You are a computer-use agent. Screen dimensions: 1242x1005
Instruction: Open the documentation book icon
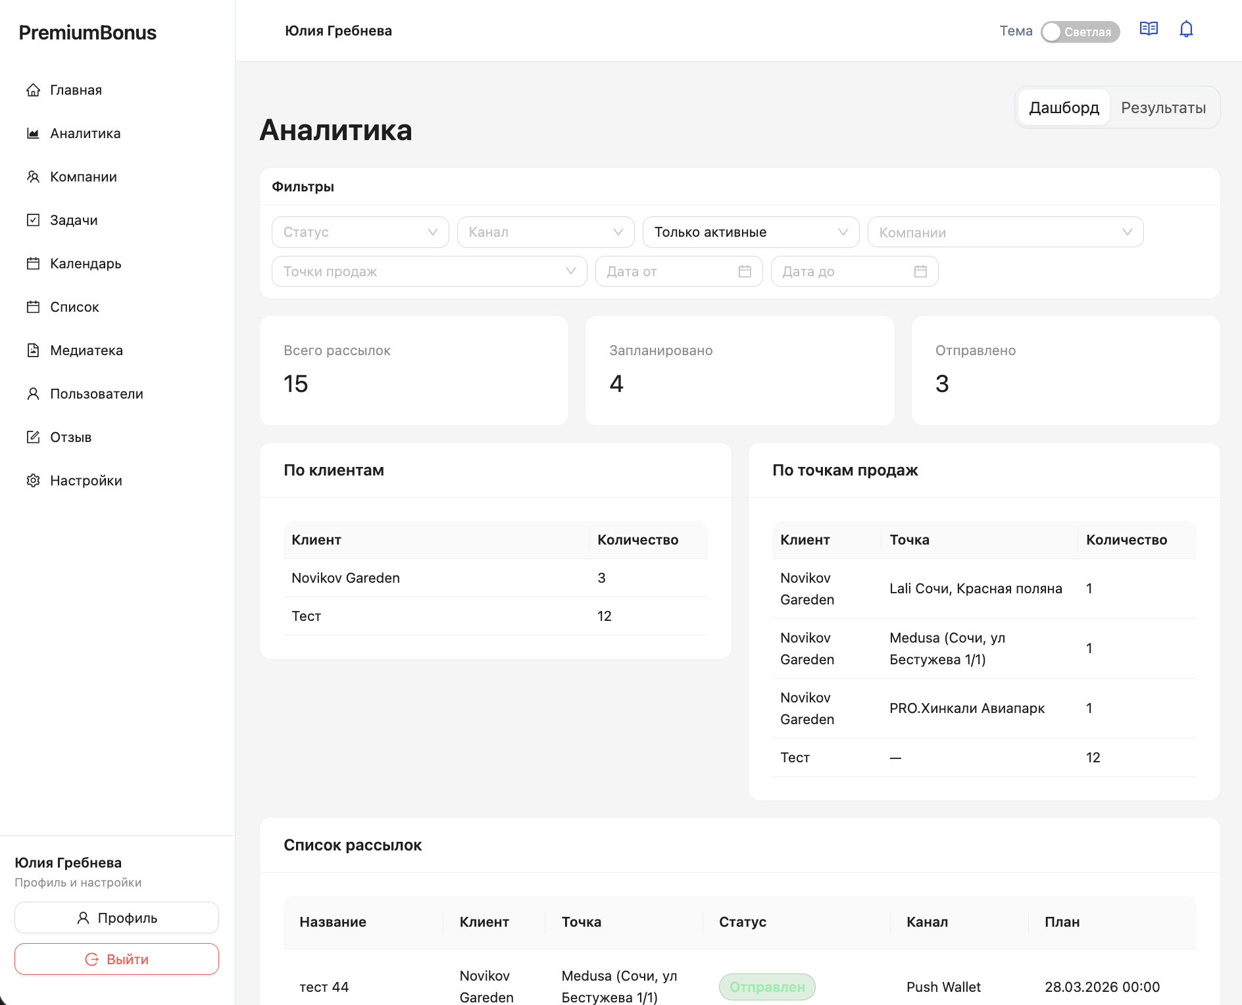tap(1149, 29)
